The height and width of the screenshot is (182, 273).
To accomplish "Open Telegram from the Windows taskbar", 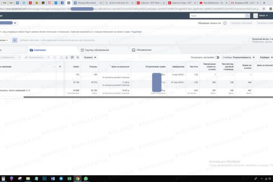I will pyautogui.click(x=61, y=178).
